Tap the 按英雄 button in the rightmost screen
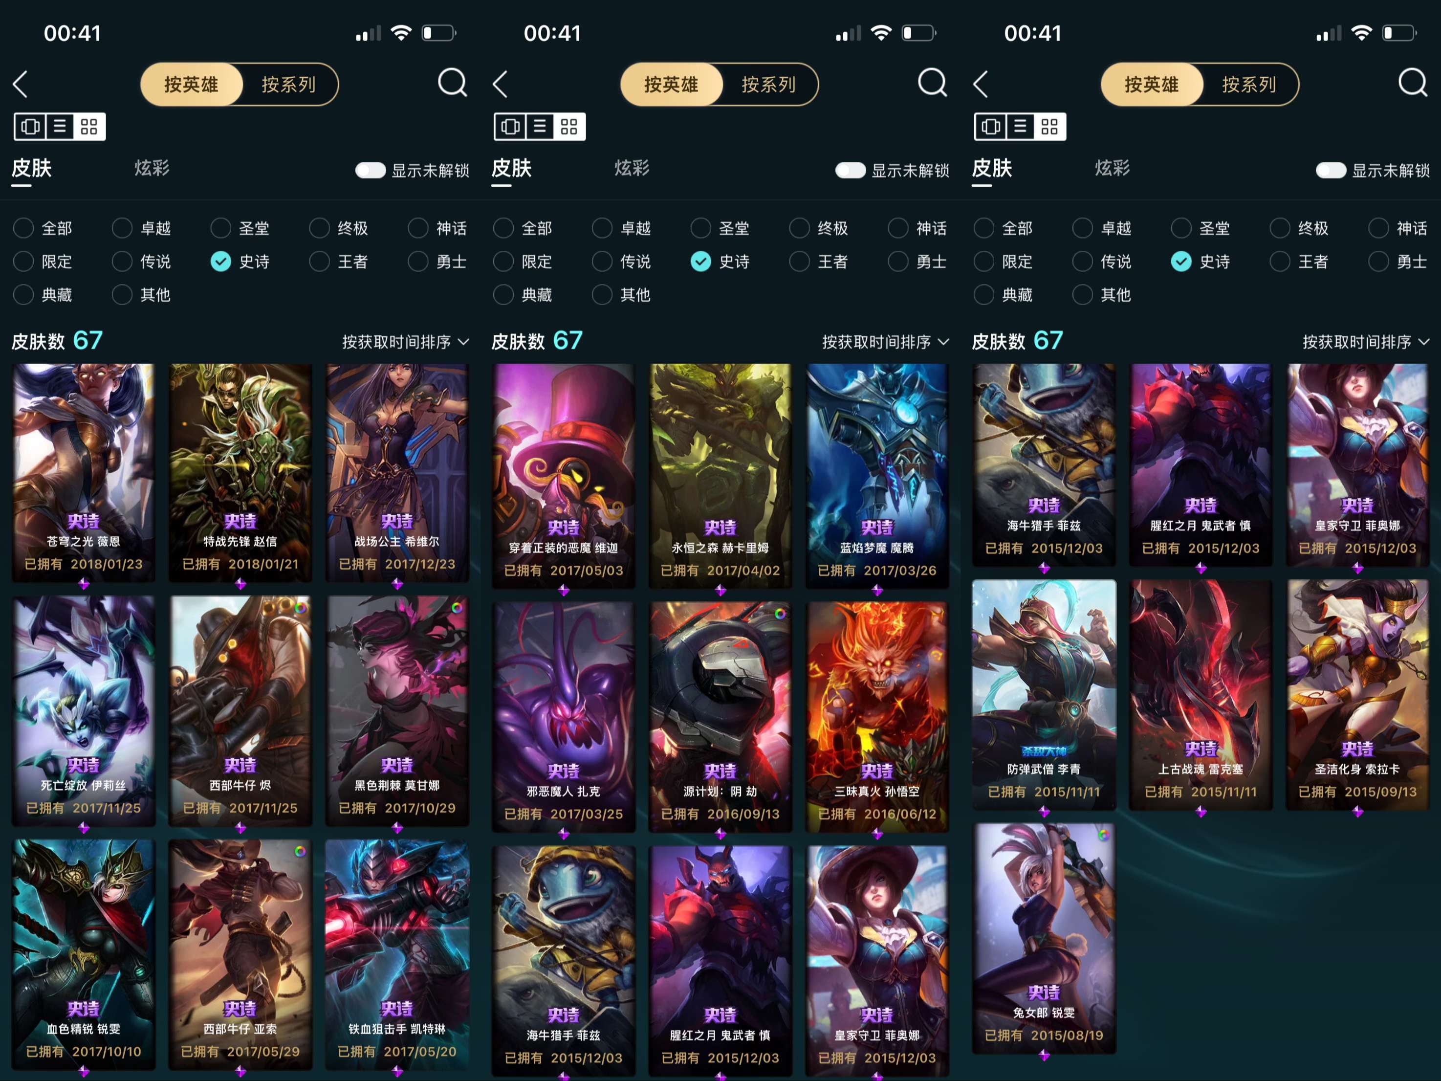 pyautogui.click(x=1152, y=85)
